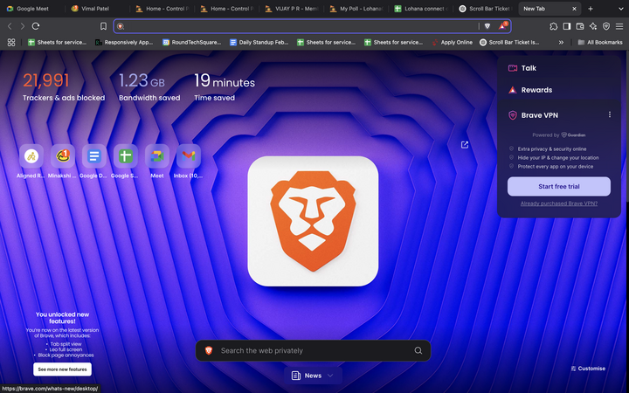
Task: Show hidden bookmarks with the overflow chevron
Action: coord(561,42)
